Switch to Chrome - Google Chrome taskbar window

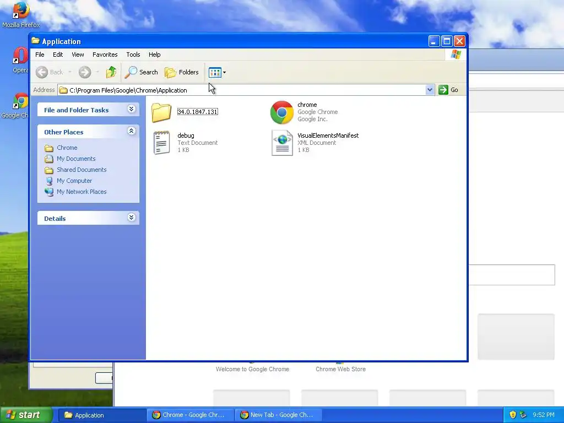[190, 415]
